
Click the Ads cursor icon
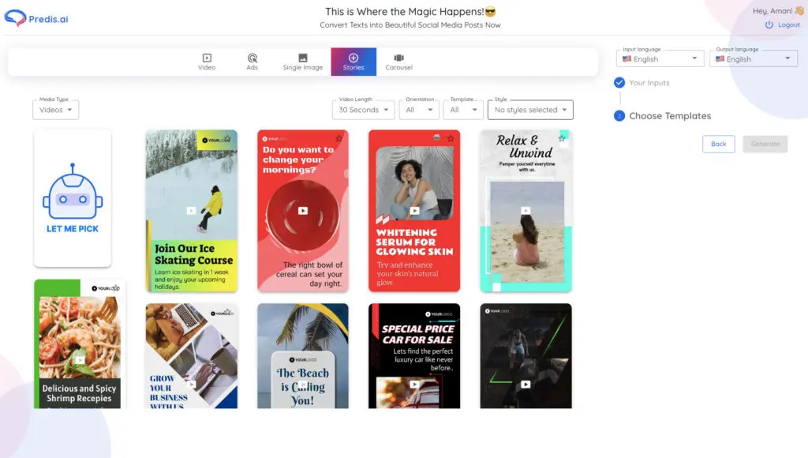[252, 58]
